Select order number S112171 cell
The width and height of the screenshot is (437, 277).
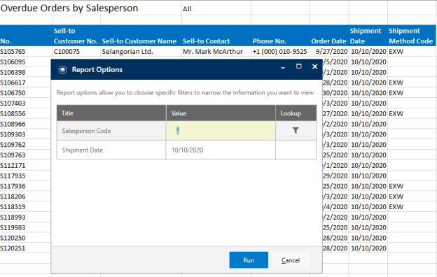coord(25,165)
